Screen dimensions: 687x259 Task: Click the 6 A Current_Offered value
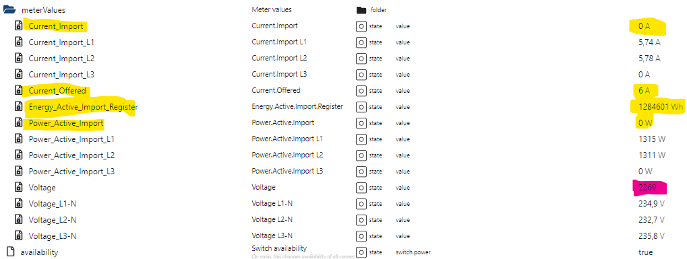pos(644,91)
